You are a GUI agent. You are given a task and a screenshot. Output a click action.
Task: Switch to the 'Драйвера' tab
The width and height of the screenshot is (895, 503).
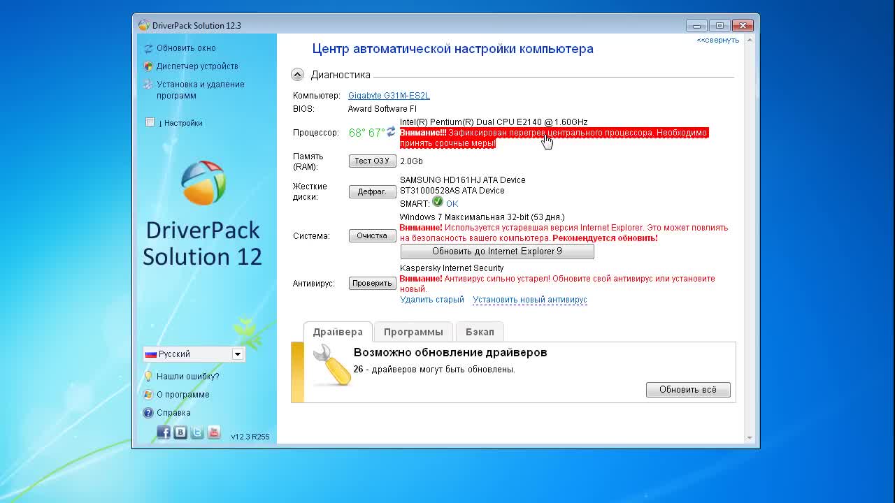338,332
